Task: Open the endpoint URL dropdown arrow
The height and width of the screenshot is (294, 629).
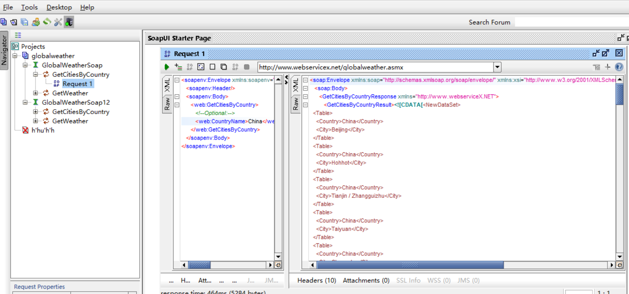Action: click(497, 67)
